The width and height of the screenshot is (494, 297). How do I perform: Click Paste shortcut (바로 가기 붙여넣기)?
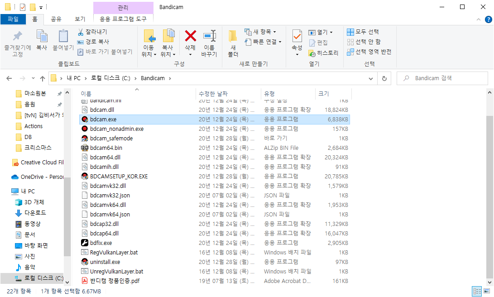coord(105,51)
